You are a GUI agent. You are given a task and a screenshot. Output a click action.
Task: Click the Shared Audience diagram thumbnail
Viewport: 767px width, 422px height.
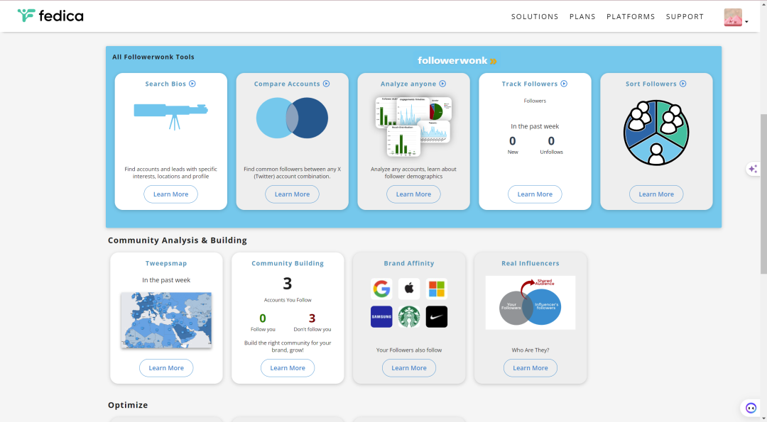point(531,302)
